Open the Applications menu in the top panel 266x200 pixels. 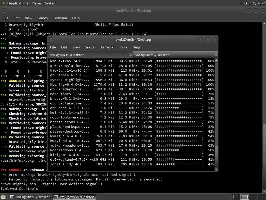pos(18,3)
